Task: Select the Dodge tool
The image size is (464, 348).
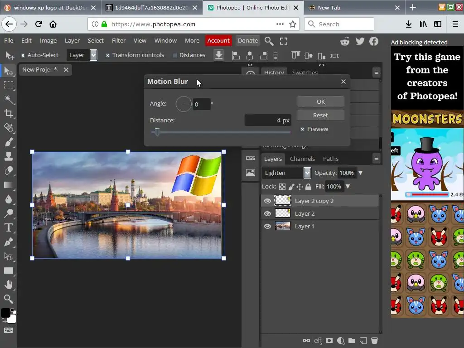Action: [9, 213]
